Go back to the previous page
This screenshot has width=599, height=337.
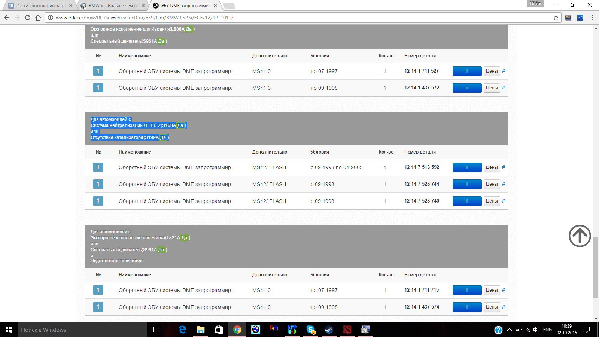coord(7,18)
